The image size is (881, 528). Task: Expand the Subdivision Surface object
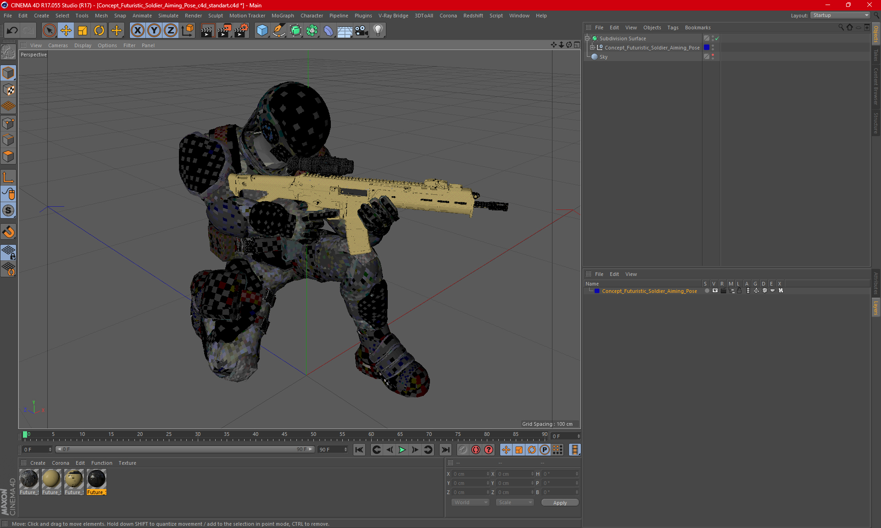coord(588,38)
